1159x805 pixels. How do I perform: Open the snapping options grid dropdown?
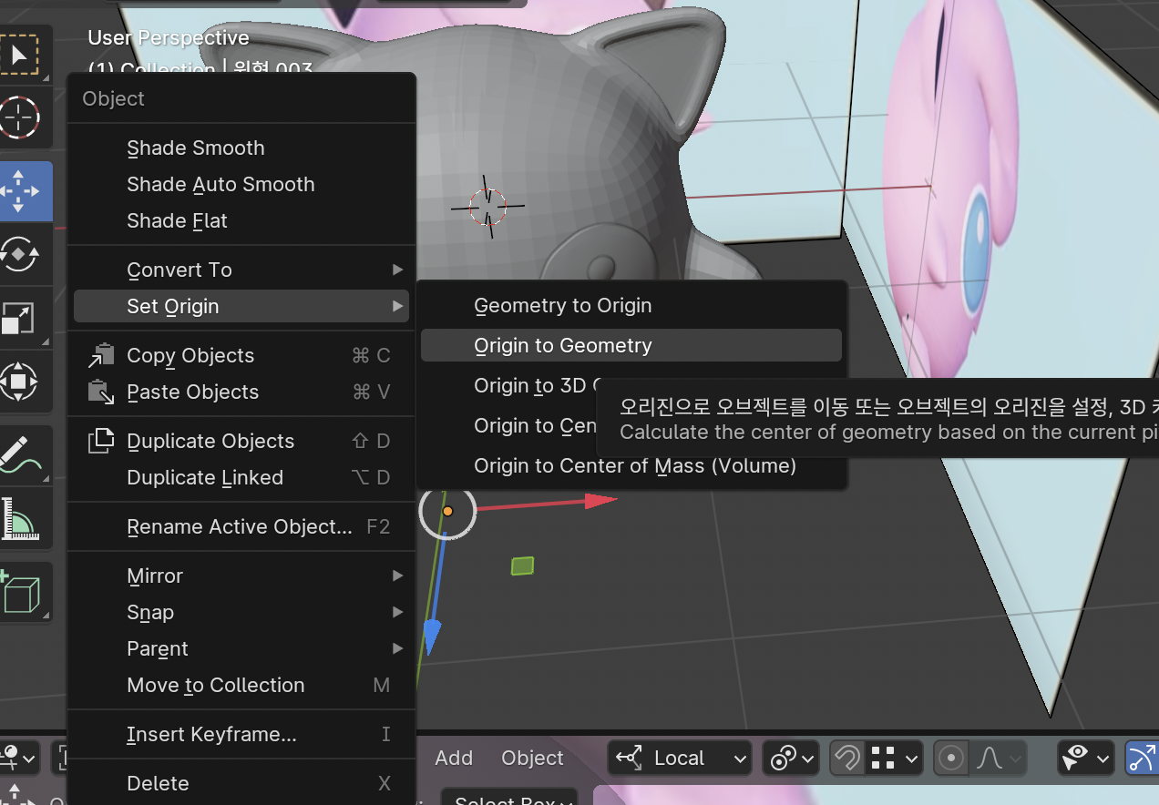894,758
